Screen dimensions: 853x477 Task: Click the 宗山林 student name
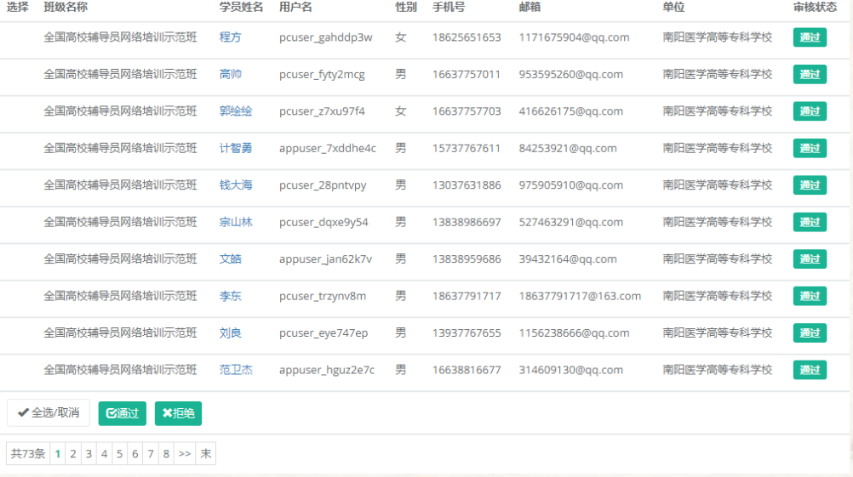point(236,222)
